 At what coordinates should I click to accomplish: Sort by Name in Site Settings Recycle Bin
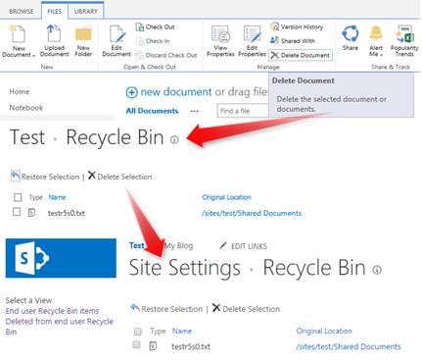click(x=182, y=331)
